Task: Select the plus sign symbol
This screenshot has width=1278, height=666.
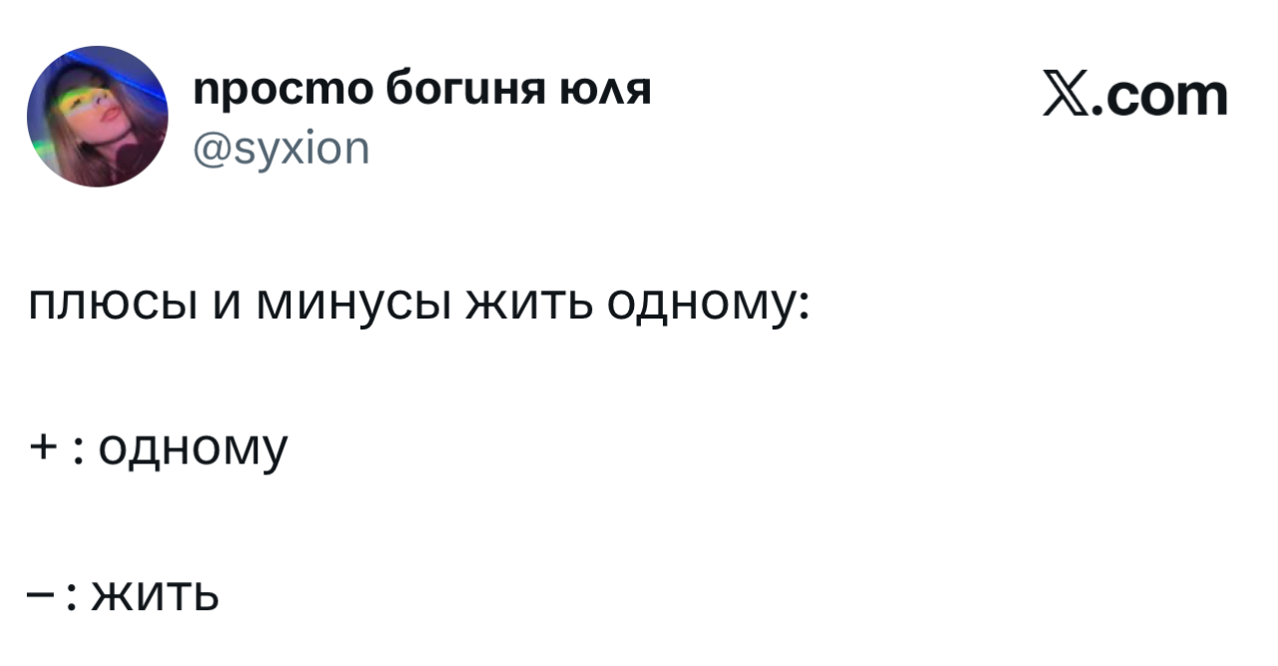Action: coord(41,449)
